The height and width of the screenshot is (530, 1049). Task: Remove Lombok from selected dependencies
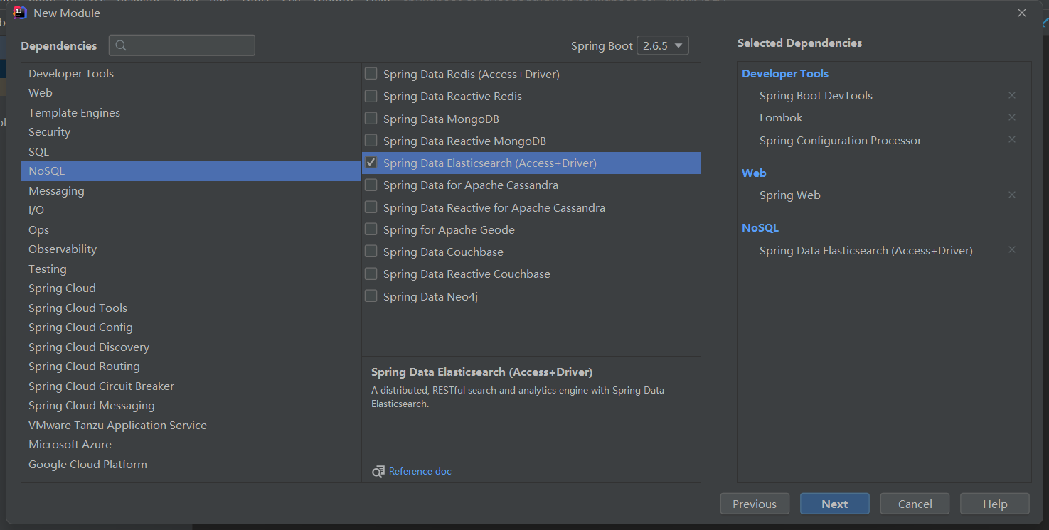click(1012, 117)
